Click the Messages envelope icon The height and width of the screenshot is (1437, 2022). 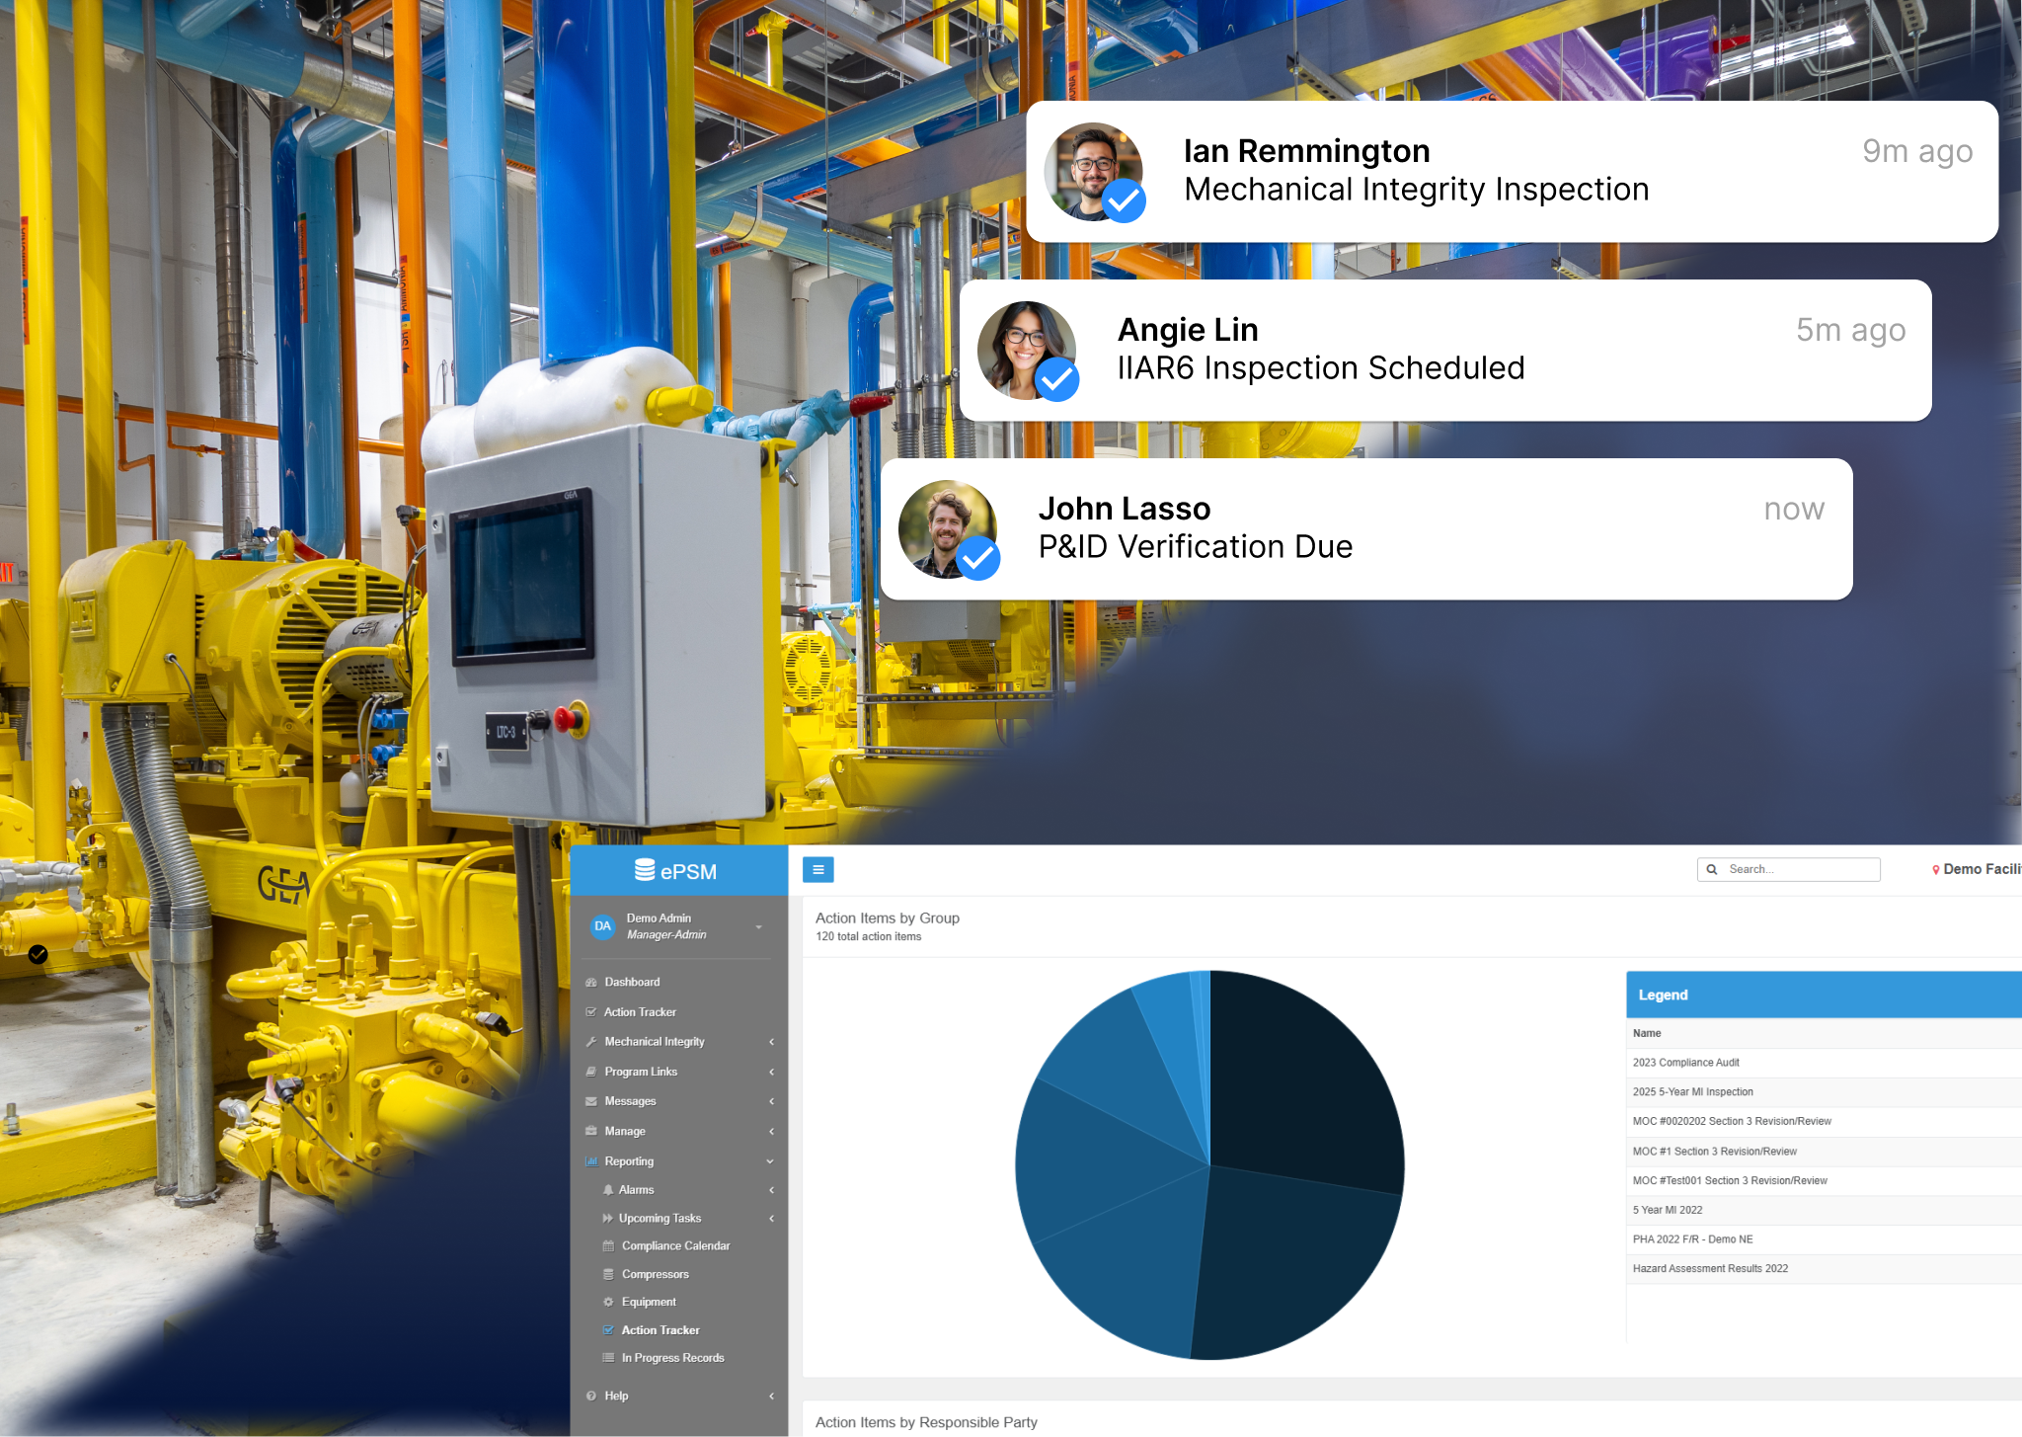click(591, 1101)
